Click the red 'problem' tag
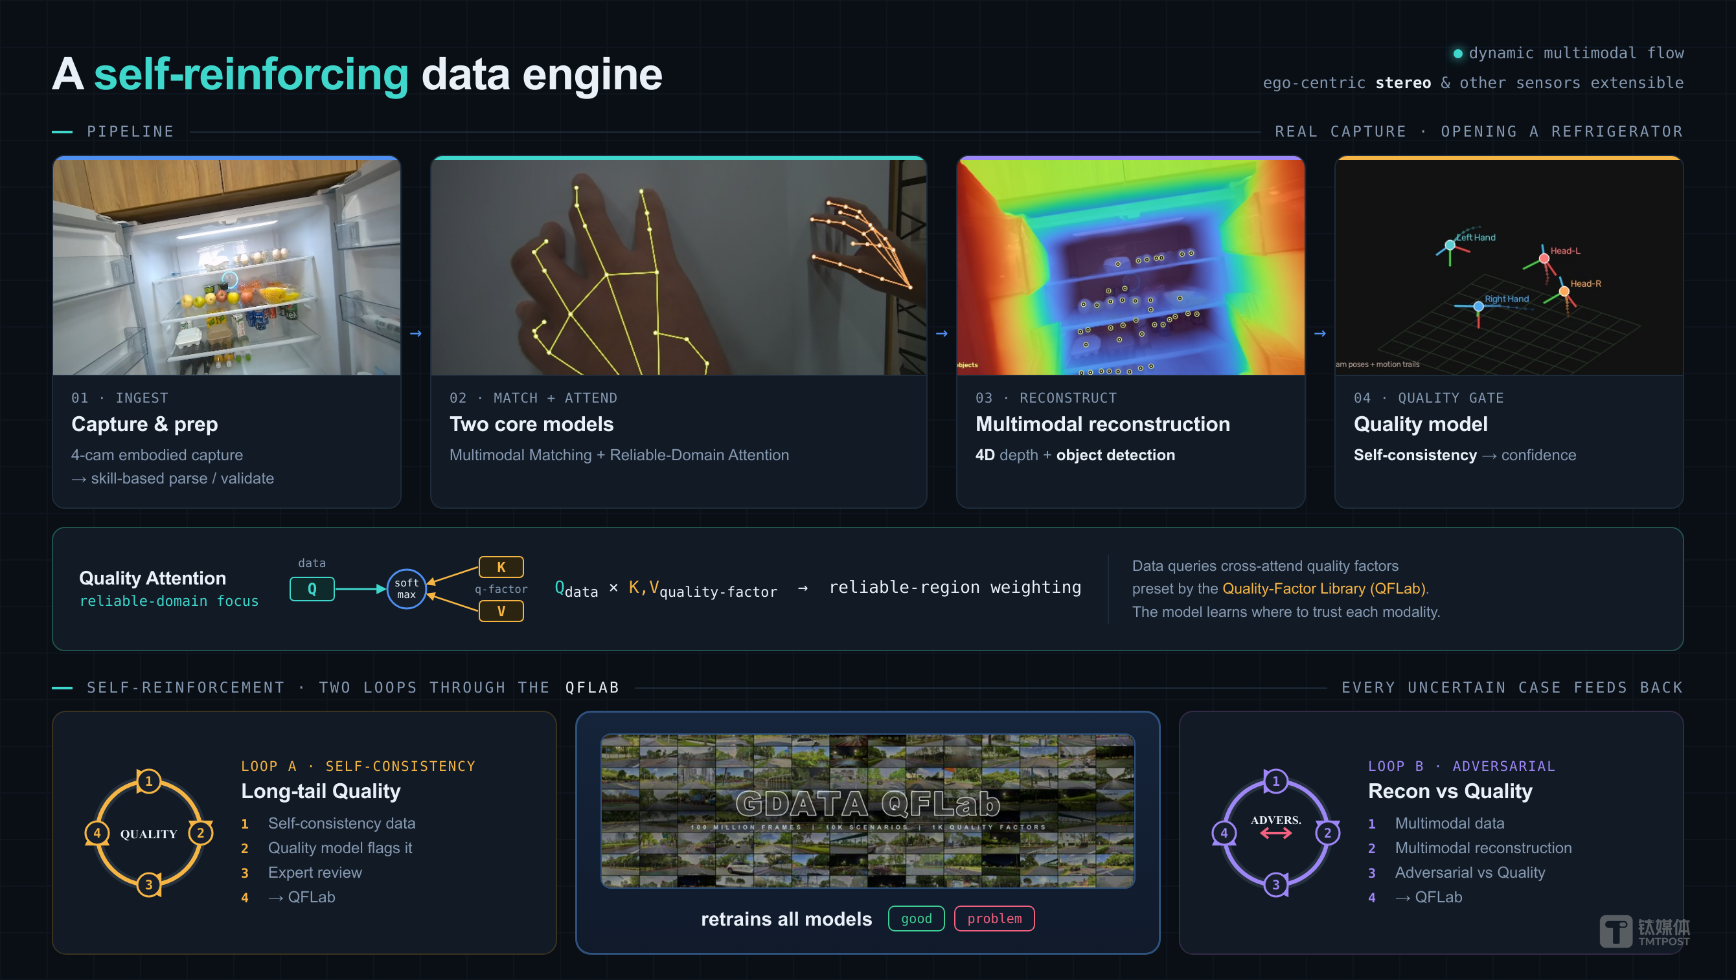This screenshot has height=980, width=1736. coord(995,919)
